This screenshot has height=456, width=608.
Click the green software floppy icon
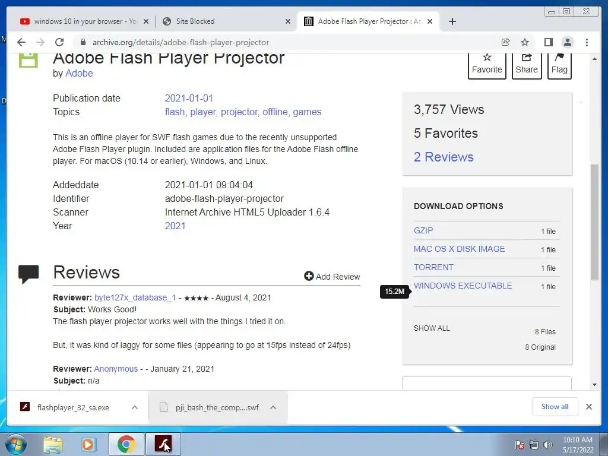click(x=28, y=60)
